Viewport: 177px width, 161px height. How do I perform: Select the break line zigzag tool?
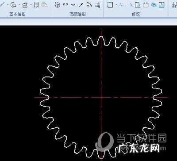point(73,5)
